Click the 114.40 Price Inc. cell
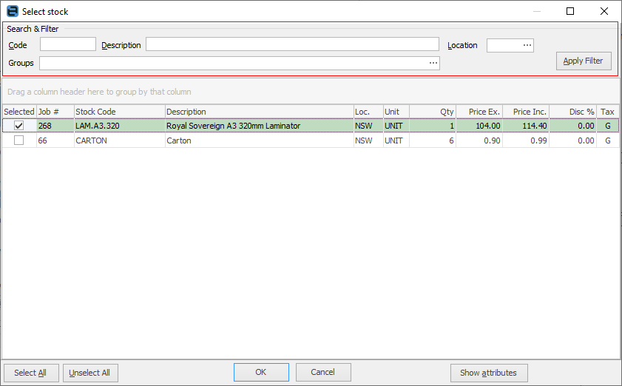Viewport: 622px width, 386px height. tap(526, 126)
